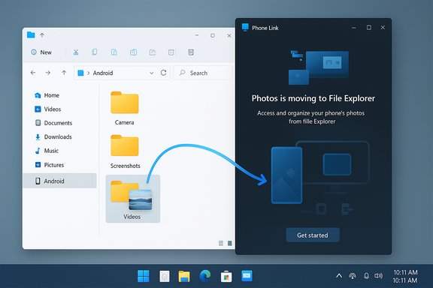
Task: Click the up arrow beside the address bar
Action: coord(64,73)
